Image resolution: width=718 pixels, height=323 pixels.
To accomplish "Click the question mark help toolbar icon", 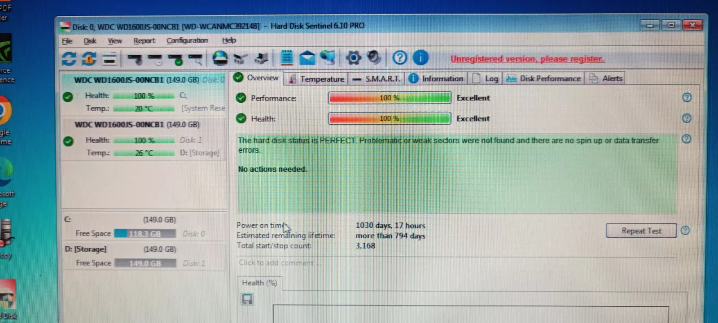I will 399,57.
